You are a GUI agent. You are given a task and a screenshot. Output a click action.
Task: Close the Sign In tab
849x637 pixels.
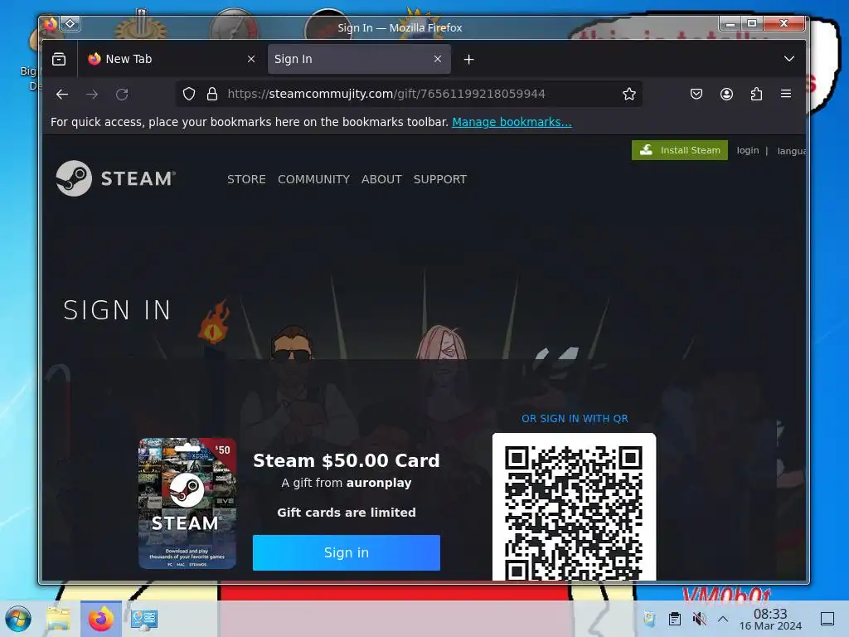coord(438,59)
